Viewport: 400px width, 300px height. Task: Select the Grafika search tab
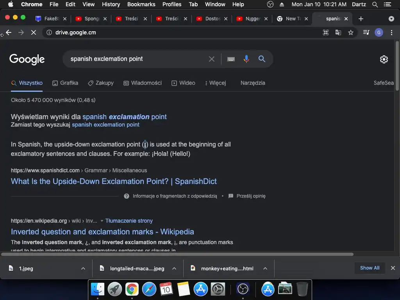click(65, 83)
